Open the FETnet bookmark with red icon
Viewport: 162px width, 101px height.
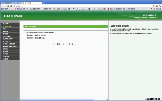coord(48,9)
